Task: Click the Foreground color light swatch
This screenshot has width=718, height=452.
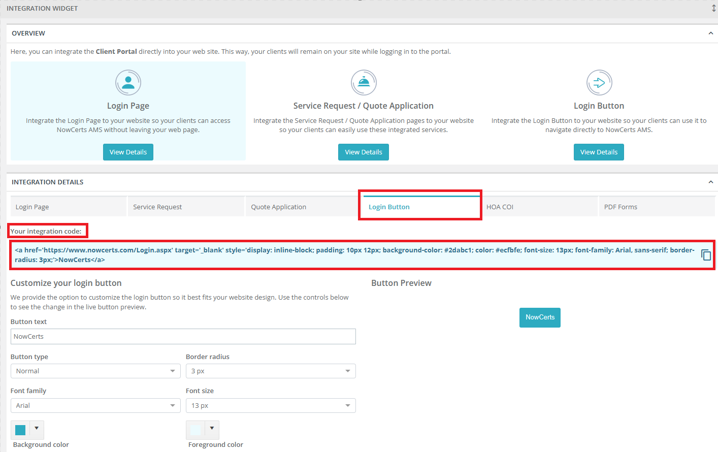Action: [x=195, y=430]
